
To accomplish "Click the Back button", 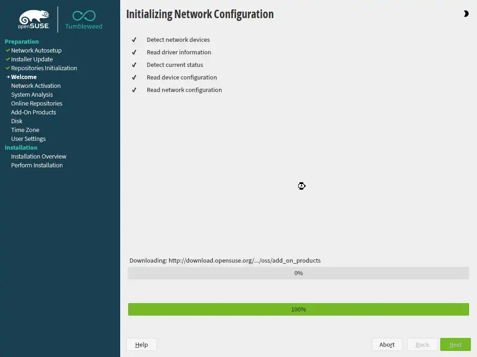I will [422, 344].
